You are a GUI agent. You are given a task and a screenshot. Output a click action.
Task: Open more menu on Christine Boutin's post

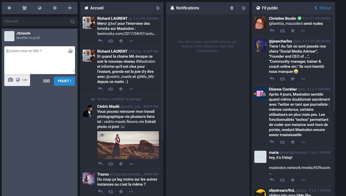303,31
